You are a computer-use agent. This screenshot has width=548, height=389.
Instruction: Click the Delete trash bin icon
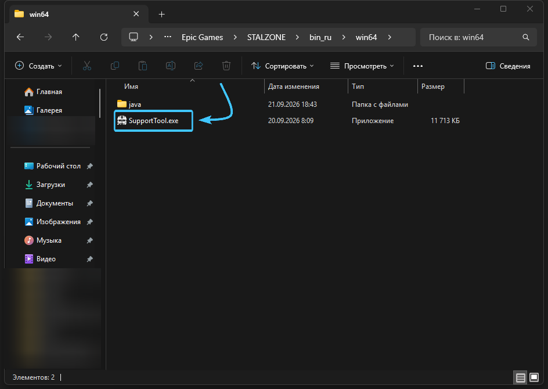tap(226, 66)
